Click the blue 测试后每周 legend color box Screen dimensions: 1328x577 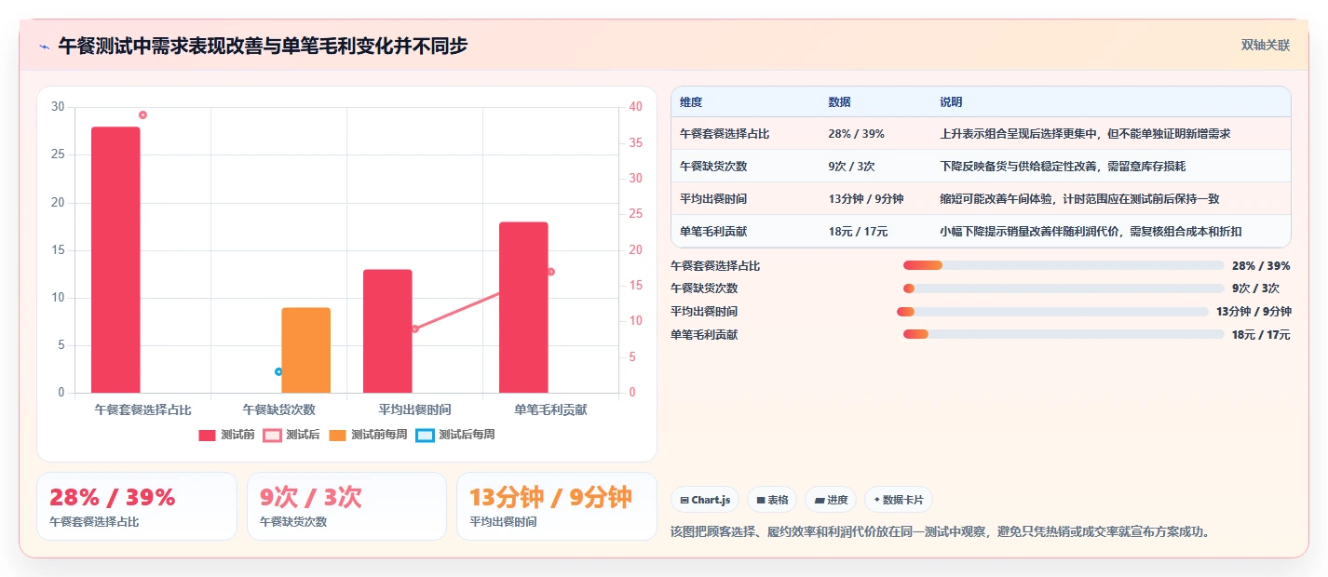[x=425, y=435]
